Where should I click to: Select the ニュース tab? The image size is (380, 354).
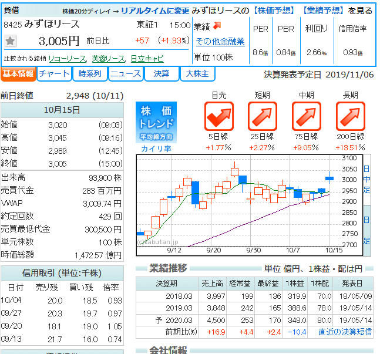[126, 74]
